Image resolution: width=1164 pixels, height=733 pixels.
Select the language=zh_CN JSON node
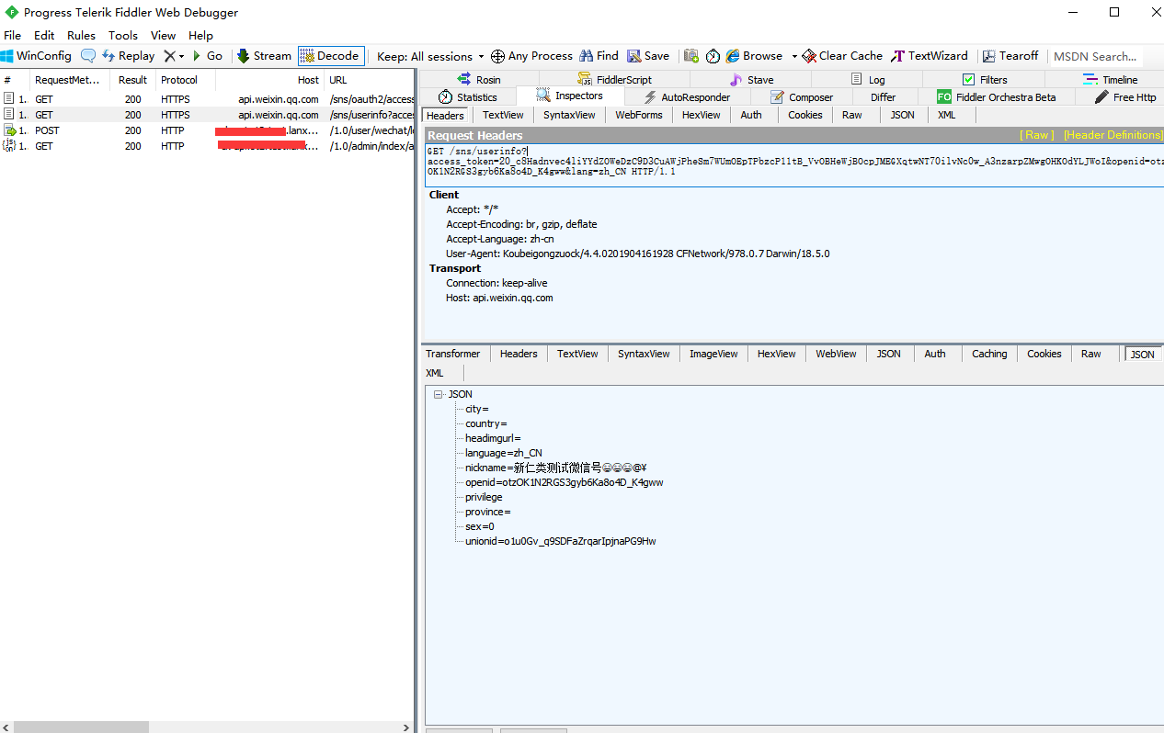pos(503,453)
